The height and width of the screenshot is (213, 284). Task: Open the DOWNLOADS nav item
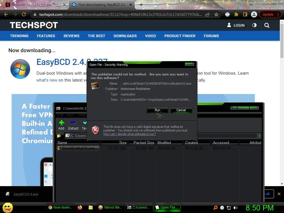pos(125,36)
